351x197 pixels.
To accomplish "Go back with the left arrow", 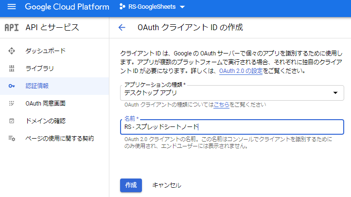I will pos(122,28).
